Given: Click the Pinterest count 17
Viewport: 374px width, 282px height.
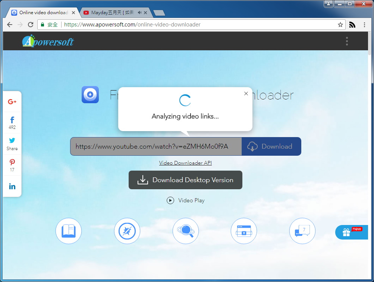Looking at the screenshot, I should (12, 170).
